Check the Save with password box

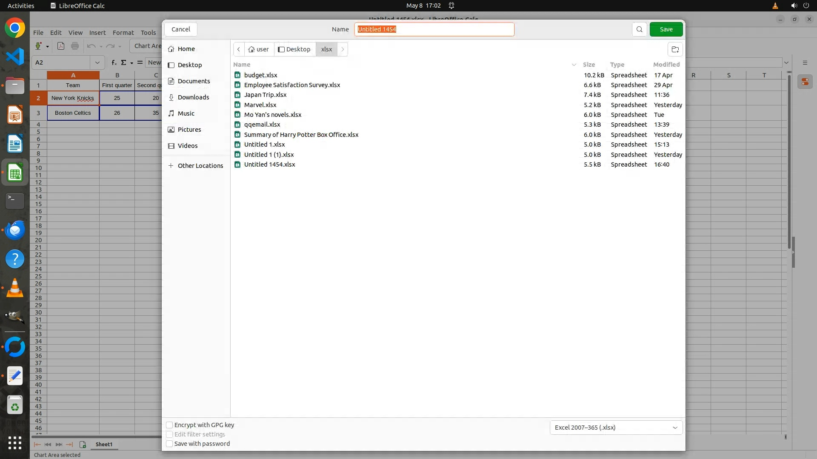(x=169, y=444)
